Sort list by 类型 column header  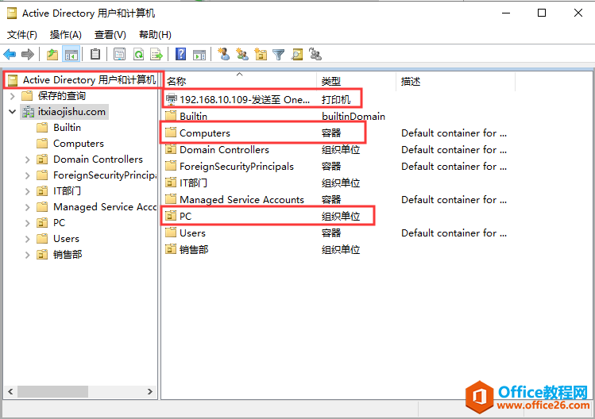[x=357, y=81]
